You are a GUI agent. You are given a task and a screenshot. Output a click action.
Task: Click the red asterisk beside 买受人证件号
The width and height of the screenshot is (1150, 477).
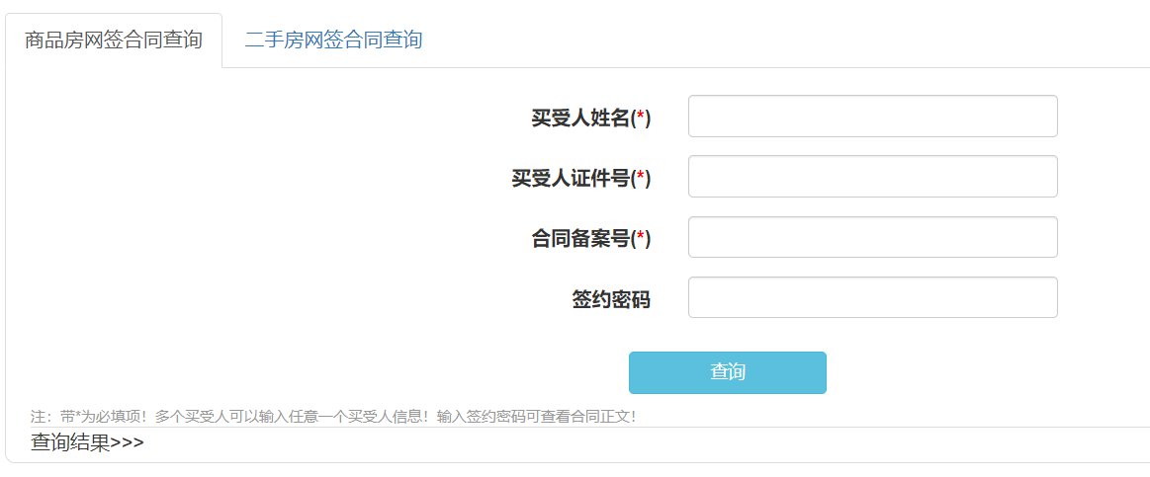point(641,180)
